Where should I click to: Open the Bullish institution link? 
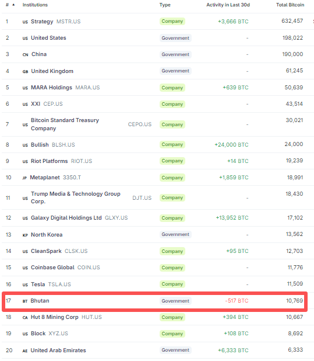pos(40,145)
